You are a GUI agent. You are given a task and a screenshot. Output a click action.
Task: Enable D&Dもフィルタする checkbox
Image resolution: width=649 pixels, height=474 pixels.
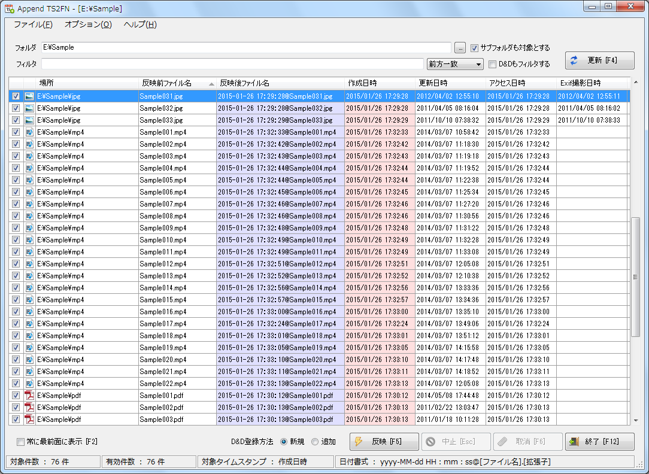click(493, 64)
